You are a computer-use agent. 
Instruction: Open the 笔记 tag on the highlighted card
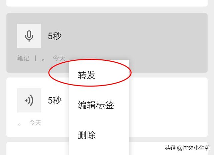click(x=23, y=58)
